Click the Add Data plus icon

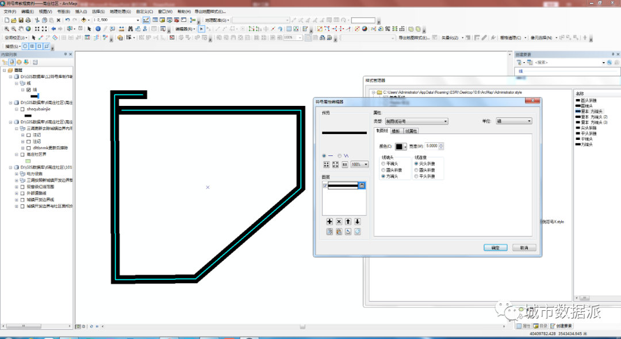point(83,20)
